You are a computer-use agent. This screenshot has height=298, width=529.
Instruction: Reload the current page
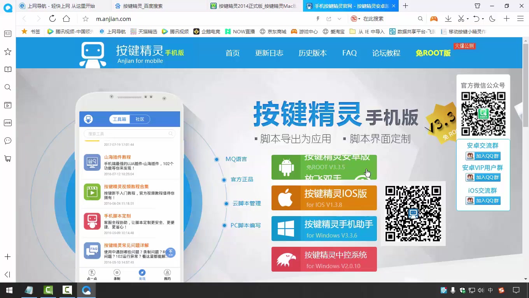coord(53,19)
